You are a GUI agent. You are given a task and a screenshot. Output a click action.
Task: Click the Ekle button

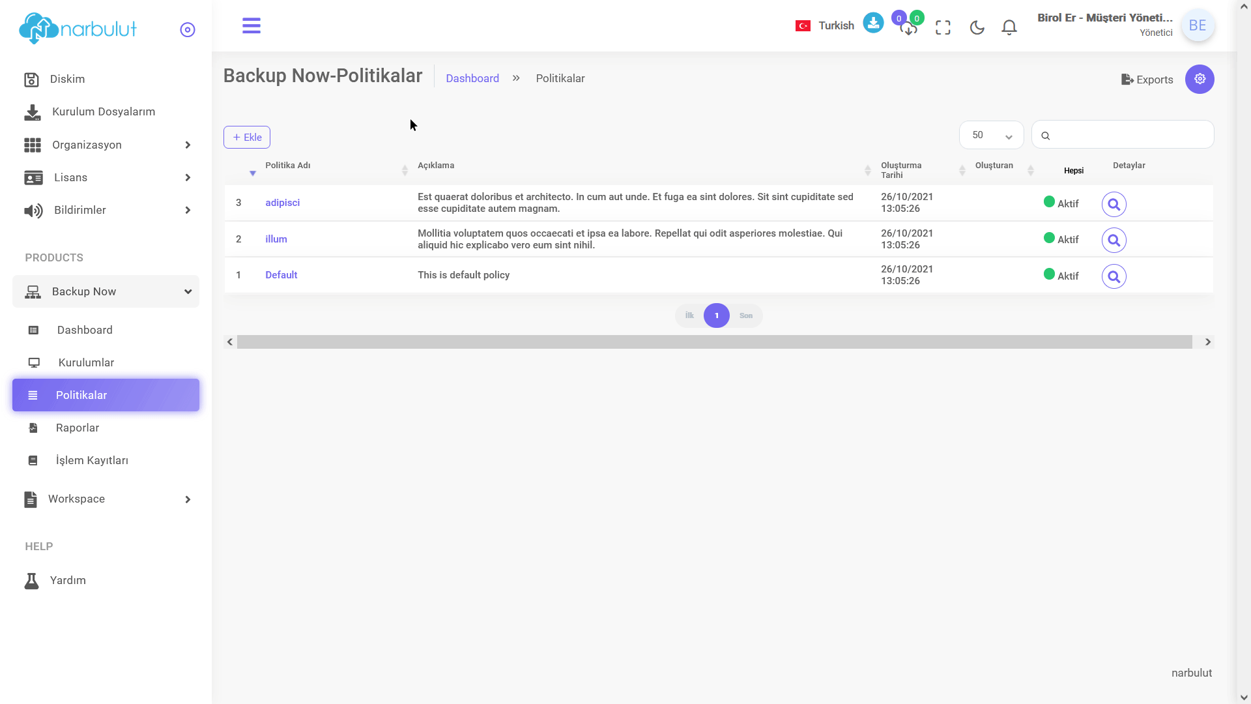247,138
